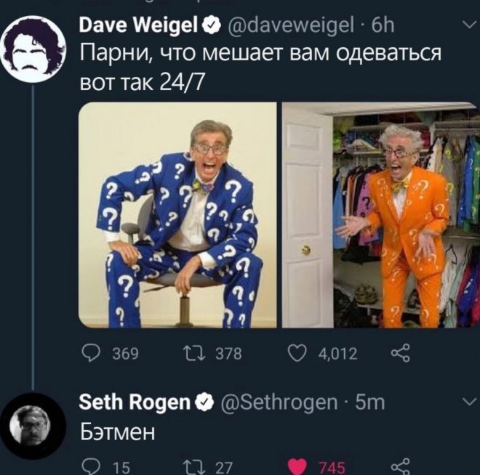Retweet Dave Weigel's tweet
Viewport: 480px width, 475px height.
(193, 354)
